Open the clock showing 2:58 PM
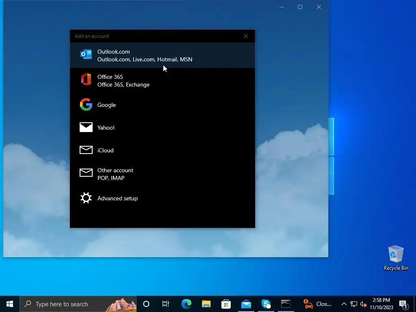Viewport: 416px width, 312px height. click(381, 304)
